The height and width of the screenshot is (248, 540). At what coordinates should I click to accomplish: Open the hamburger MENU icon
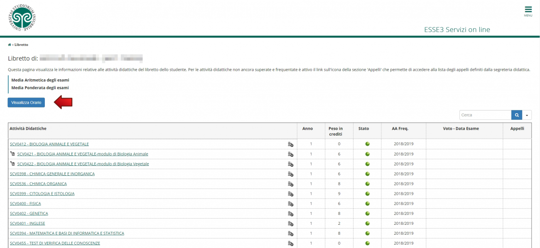528,11
